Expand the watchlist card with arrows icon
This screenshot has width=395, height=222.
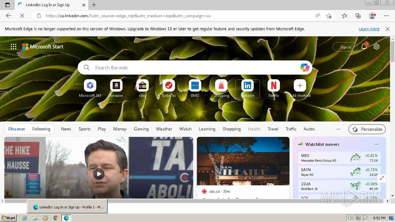click(x=382, y=178)
